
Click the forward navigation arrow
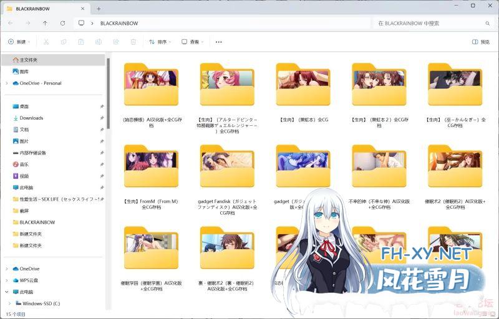click(x=28, y=23)
